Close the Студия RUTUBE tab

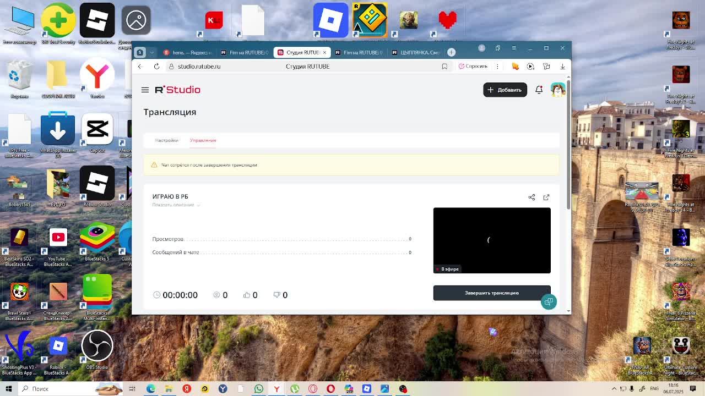324,52
